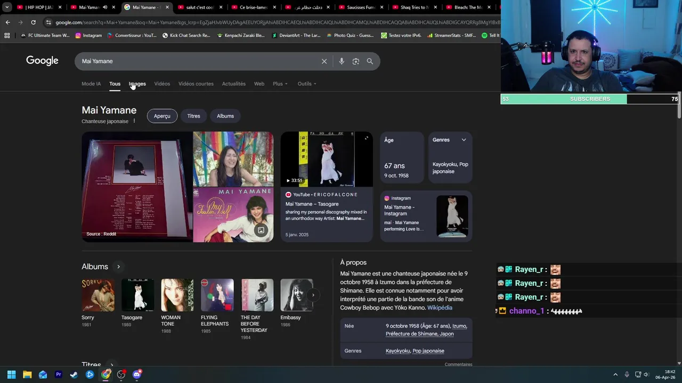
Task: Expand the Outils dropdown
Action: point(307,84)
